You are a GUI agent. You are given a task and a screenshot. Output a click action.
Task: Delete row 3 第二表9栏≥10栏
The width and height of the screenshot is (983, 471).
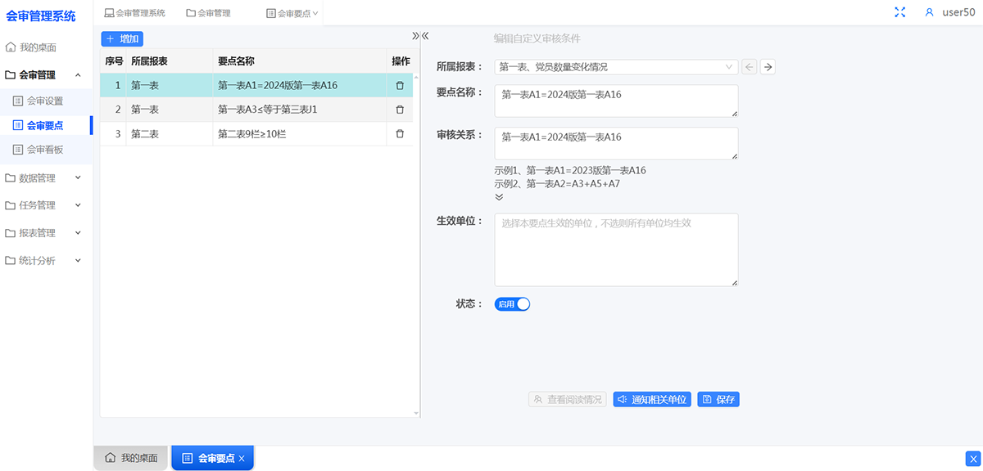400,134
